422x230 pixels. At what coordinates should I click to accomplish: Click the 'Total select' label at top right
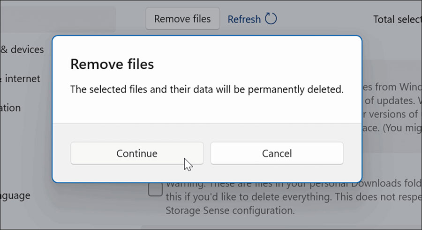click(x=398, y=19)
